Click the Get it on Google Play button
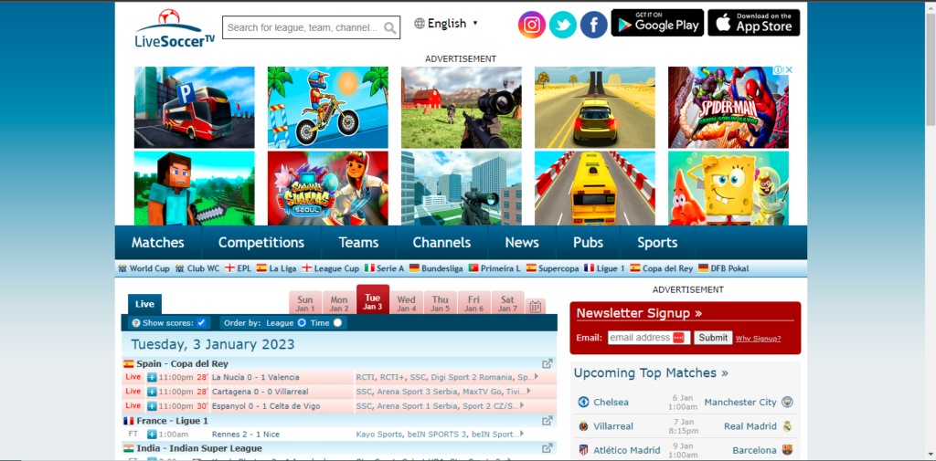 tap(657, 23)
